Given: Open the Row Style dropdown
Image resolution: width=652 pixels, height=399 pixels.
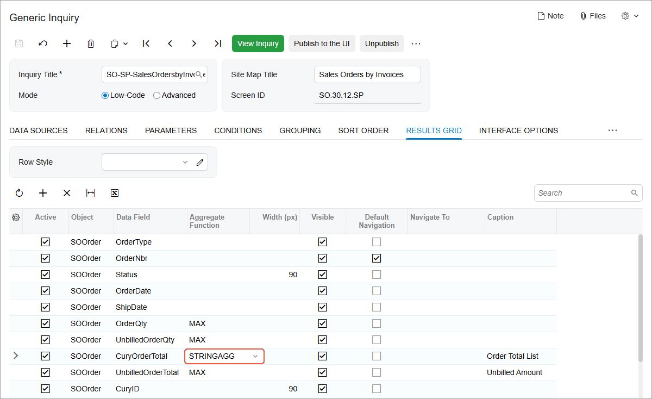Looking at the screenshot, I should click(185, 162).
